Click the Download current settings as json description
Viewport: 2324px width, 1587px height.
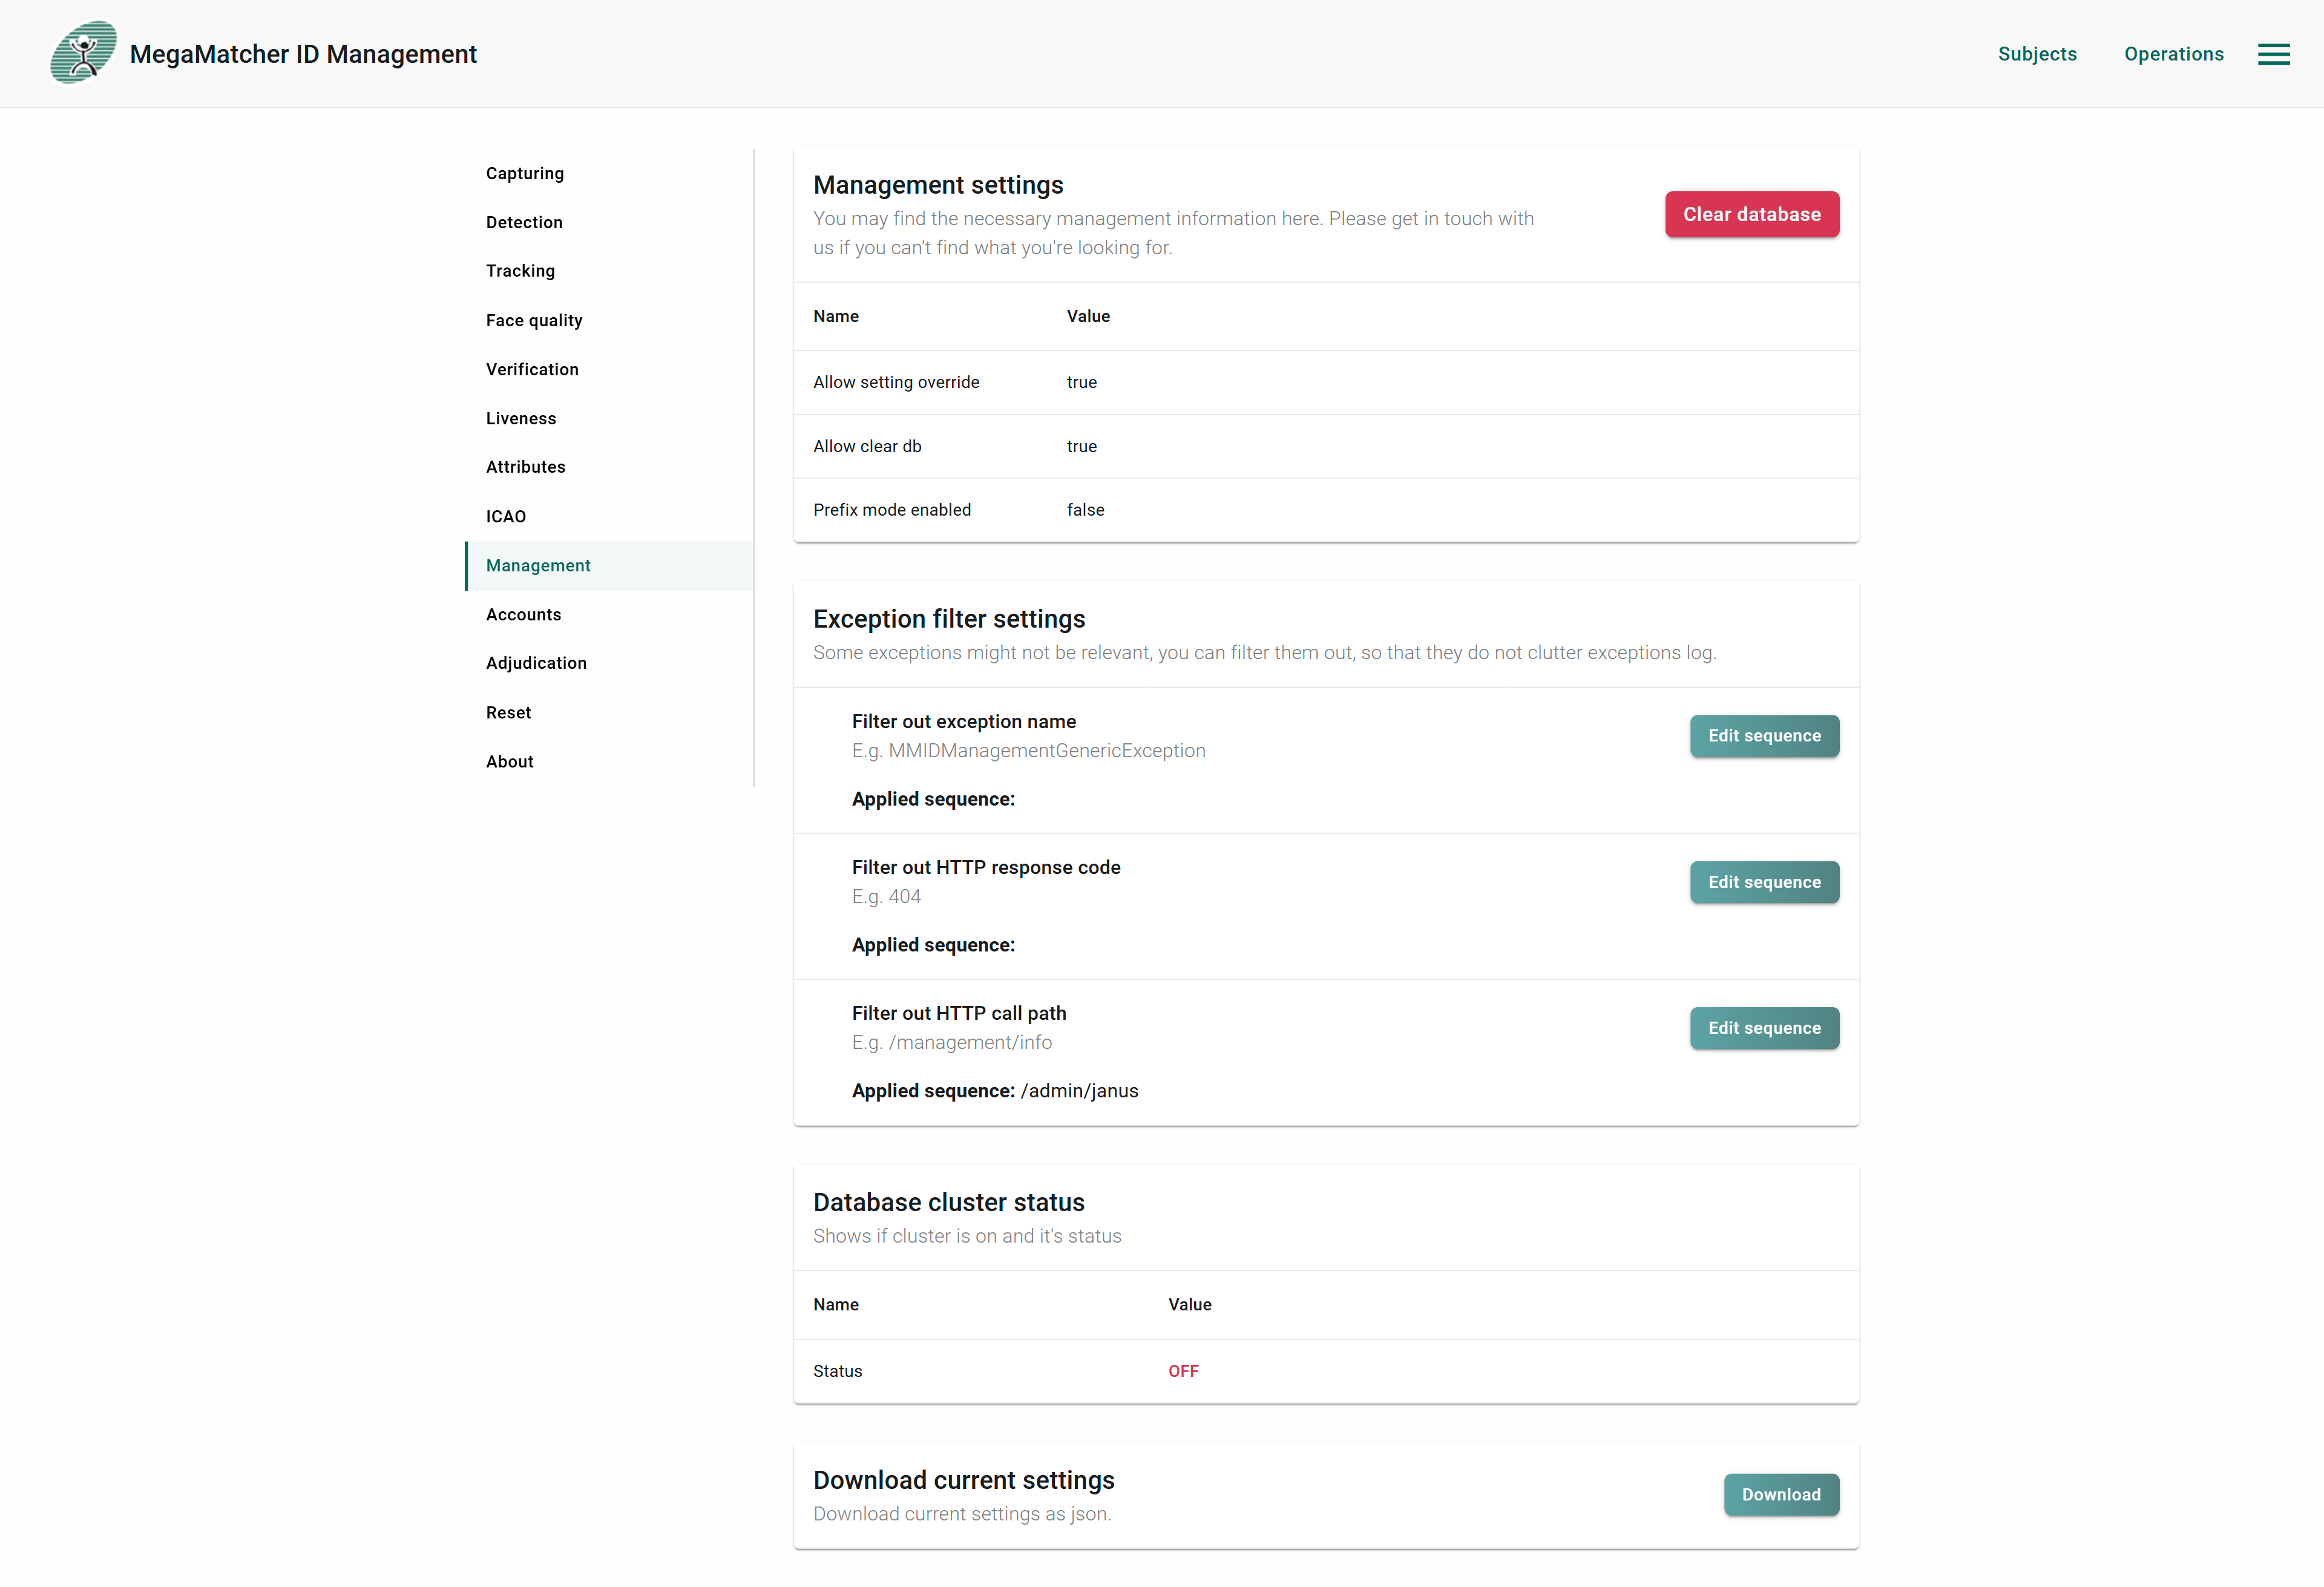click(962, 1514)
